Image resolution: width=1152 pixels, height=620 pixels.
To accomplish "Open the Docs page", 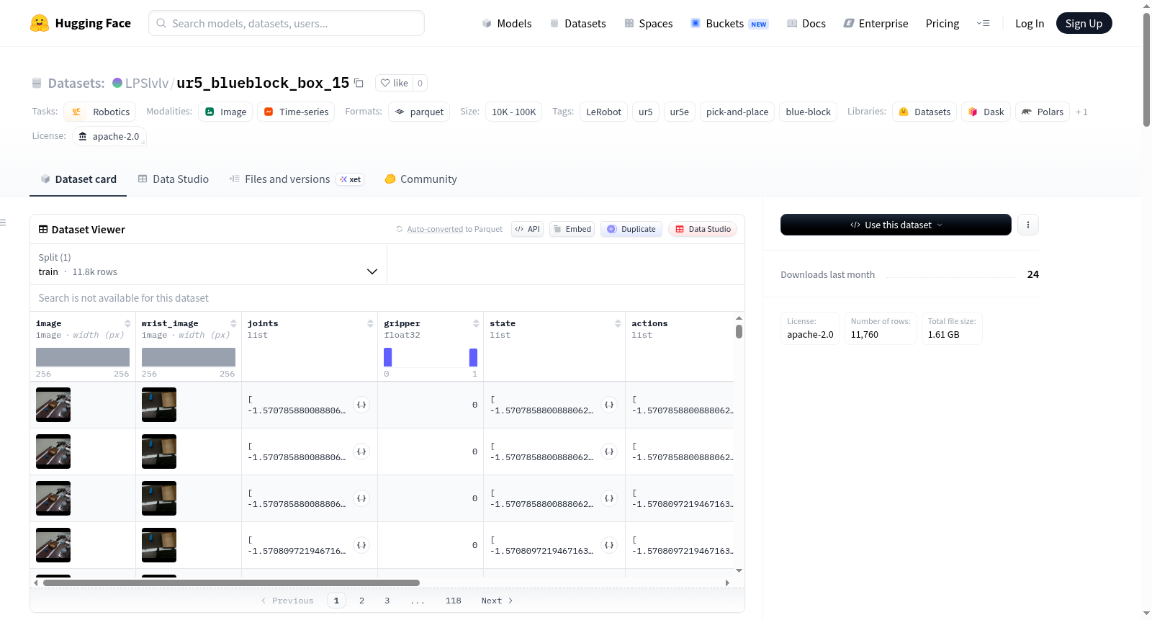I will tap(806, 23).
